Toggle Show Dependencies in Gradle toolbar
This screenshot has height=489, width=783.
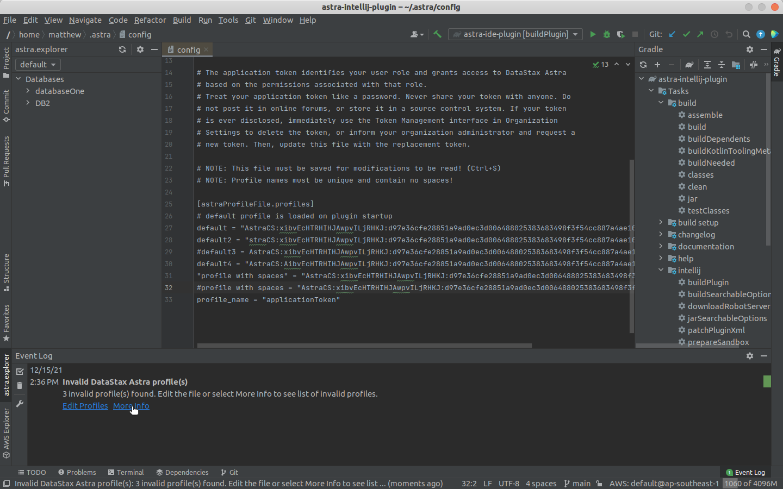point(736,65)
